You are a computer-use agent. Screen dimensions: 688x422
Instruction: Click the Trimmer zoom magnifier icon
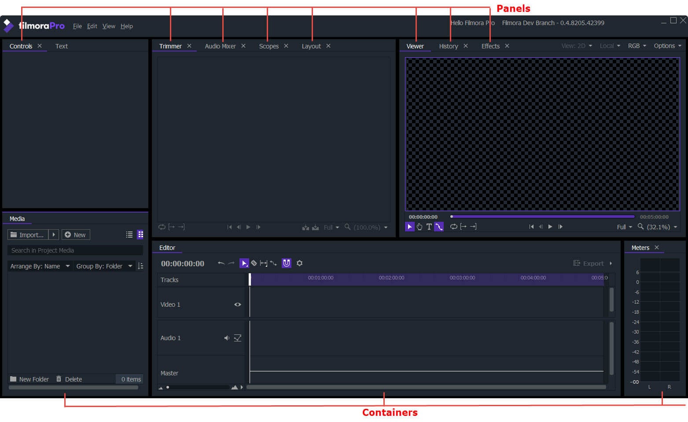coord(347,227)
